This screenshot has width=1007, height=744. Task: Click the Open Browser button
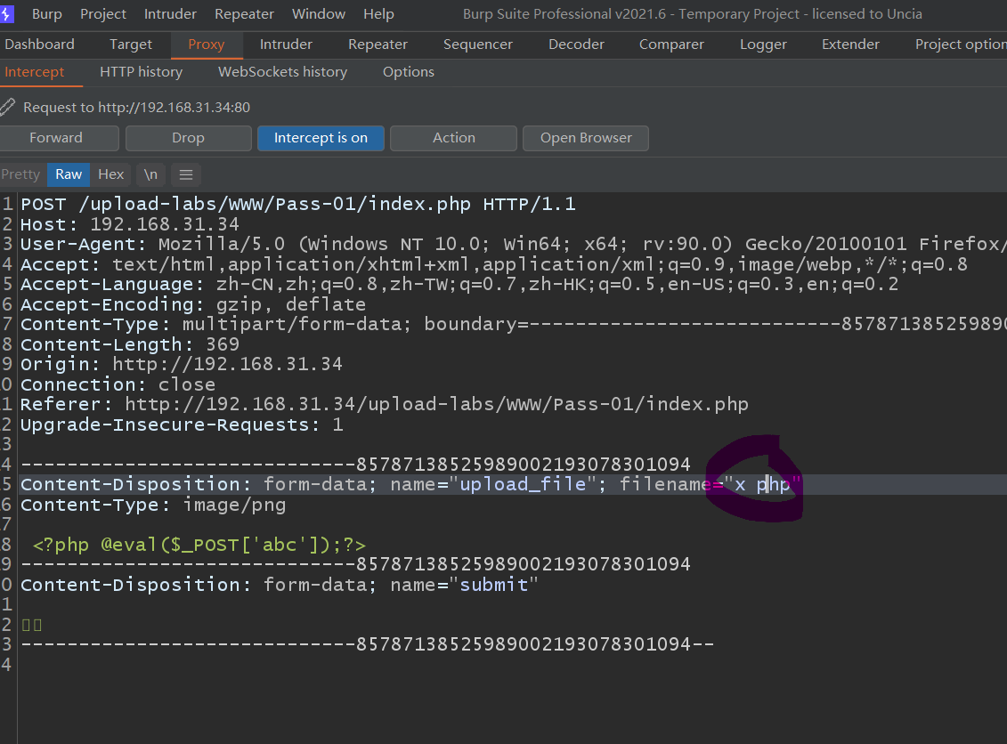(586, 138)
